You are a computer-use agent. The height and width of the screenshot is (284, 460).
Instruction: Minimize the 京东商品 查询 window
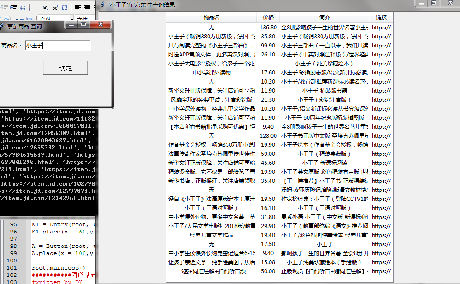[71, 24]
